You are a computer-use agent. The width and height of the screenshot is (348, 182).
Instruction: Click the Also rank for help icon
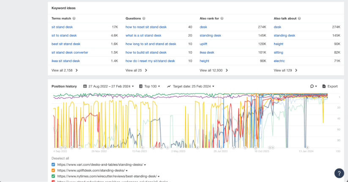pos(222,19)
